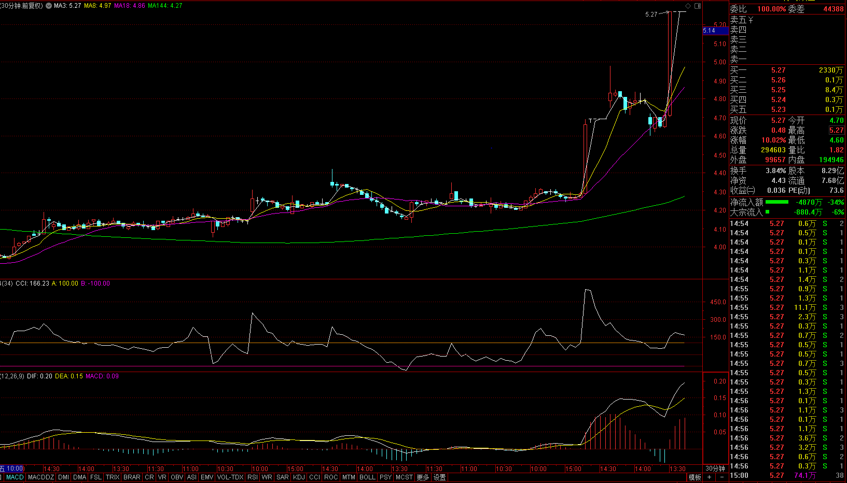
Task: Click the MA8: 4.97 legend
Action: point(98,6)
